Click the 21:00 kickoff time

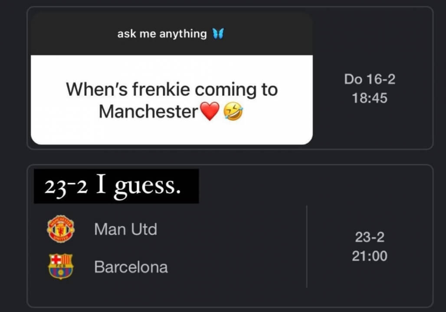click(x=370, y=256)
